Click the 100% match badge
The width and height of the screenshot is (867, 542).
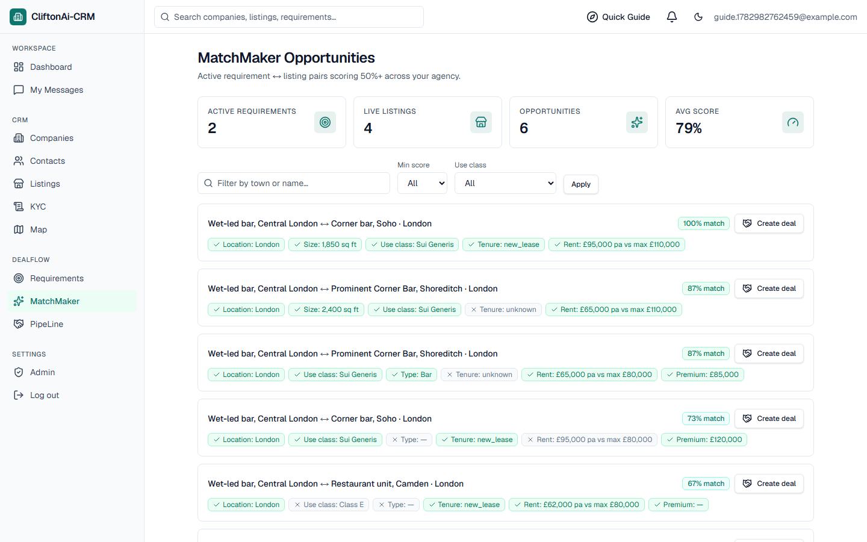tap(704, 223)
